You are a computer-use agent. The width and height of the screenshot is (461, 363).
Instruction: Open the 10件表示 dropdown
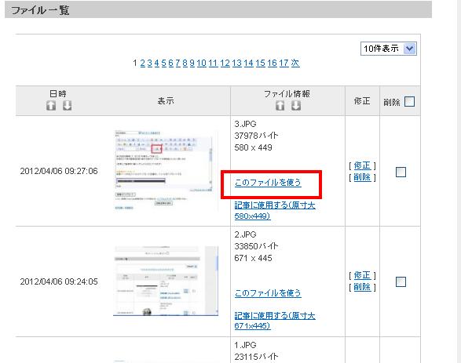click(x=389, y=49)
